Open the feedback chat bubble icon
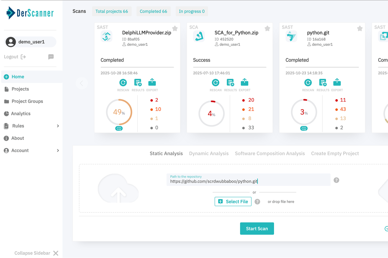 [x=51, y=57]
